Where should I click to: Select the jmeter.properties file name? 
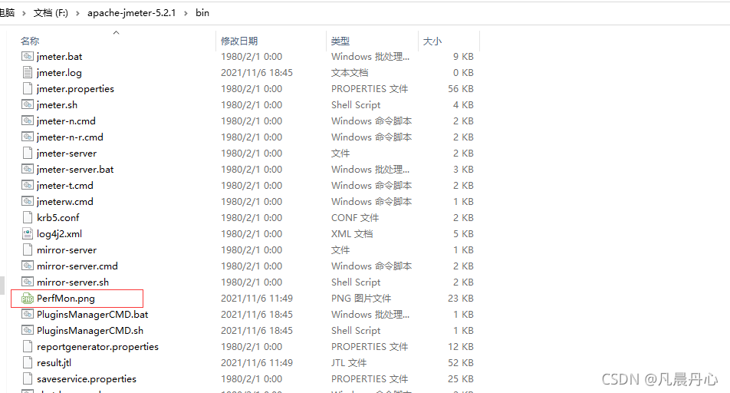pyautogui.click(x=75, y=88)
